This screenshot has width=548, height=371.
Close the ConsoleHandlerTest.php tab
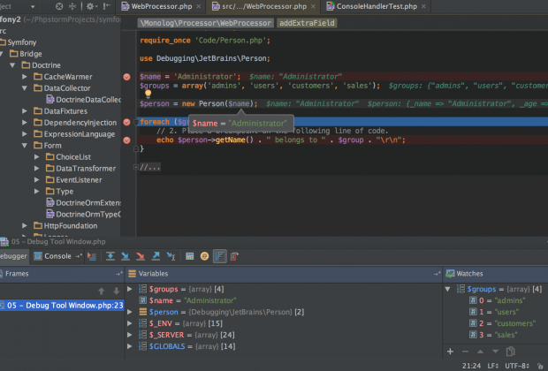coord(423,6)
